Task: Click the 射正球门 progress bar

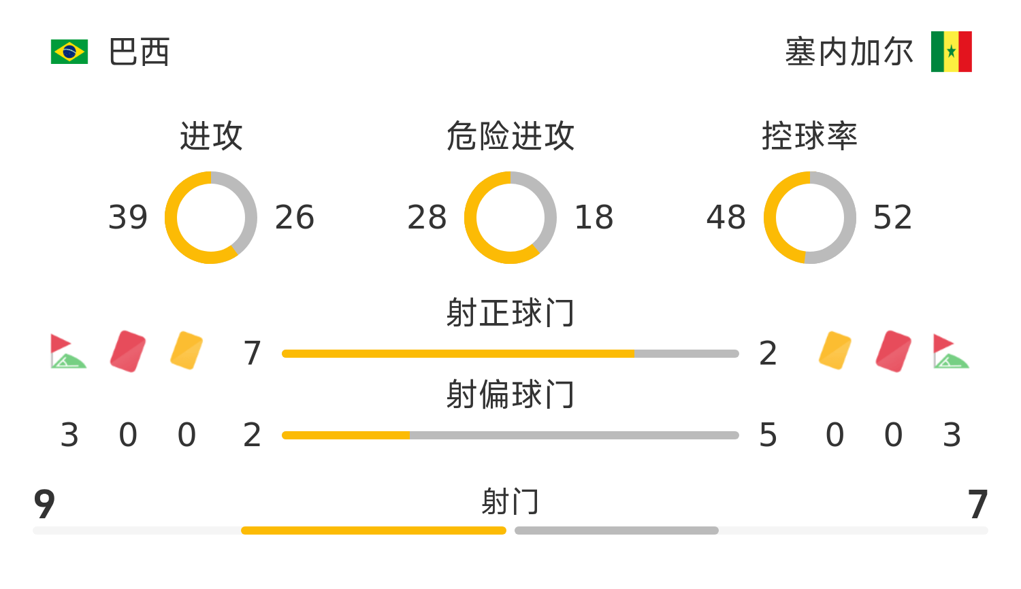Action: click(510, 354)
